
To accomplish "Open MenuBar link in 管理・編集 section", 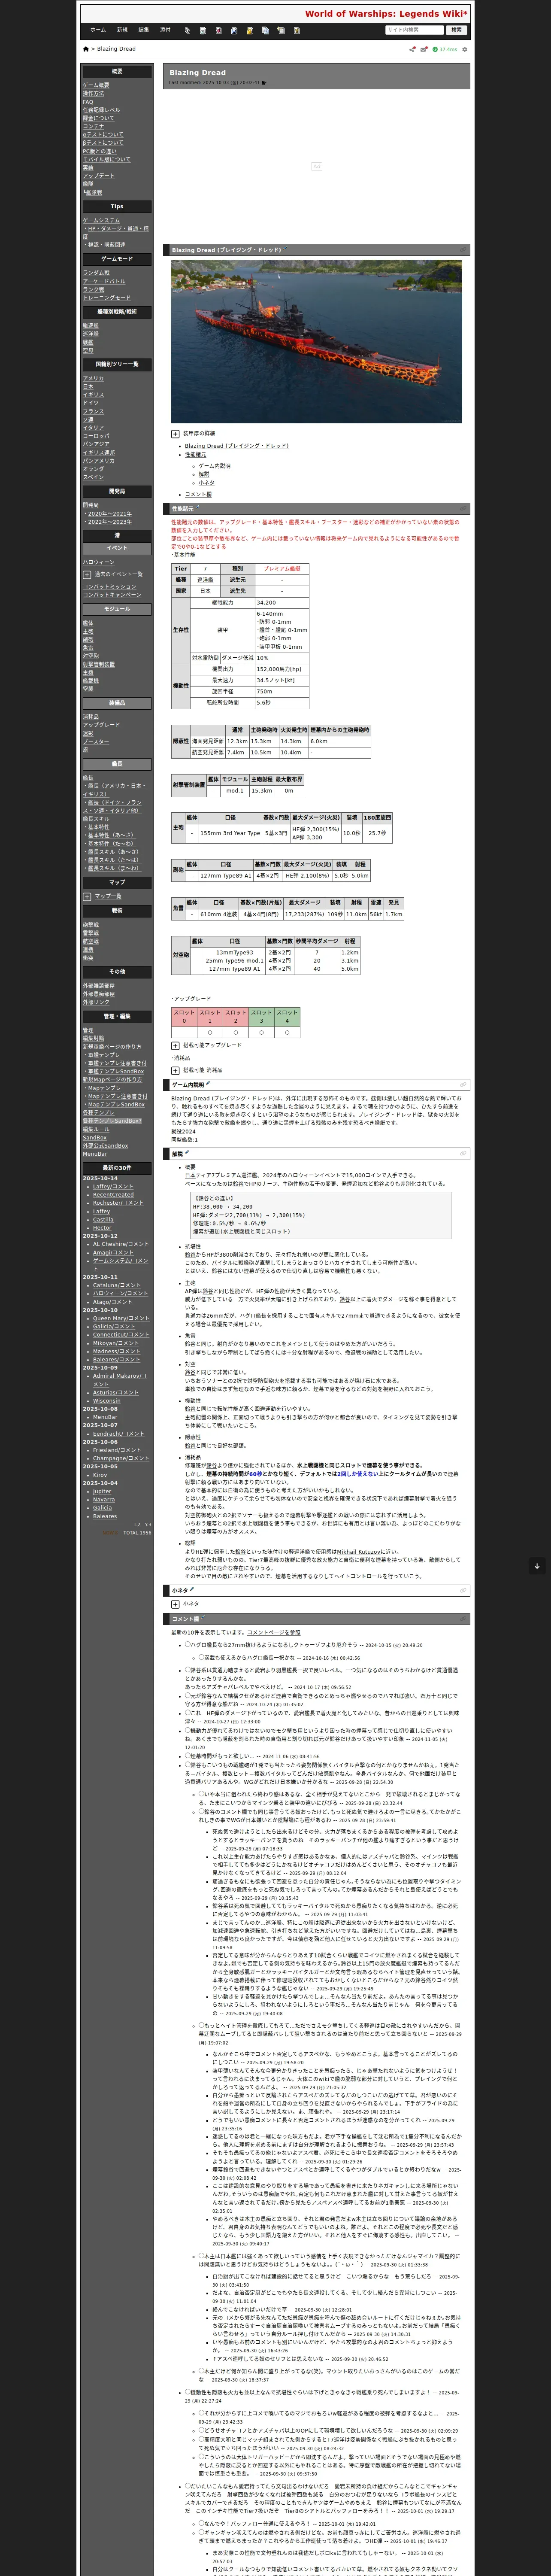I will (x=94, y=1154).
